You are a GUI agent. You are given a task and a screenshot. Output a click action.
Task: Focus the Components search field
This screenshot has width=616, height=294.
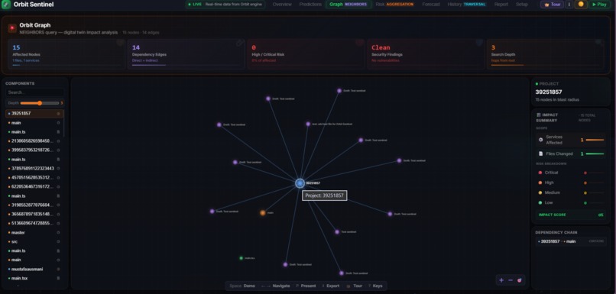click(x=34, y=92)
